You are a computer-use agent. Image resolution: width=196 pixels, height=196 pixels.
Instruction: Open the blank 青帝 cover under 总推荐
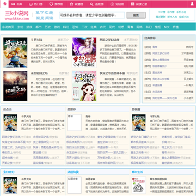click(x=75, y=122)
